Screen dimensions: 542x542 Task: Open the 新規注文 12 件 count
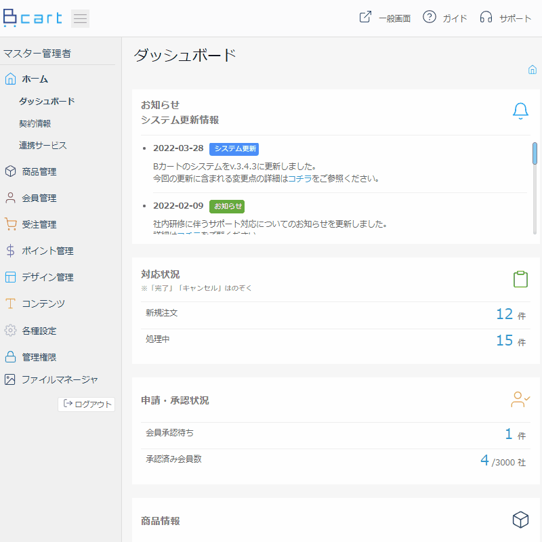[x=511, y=314]
